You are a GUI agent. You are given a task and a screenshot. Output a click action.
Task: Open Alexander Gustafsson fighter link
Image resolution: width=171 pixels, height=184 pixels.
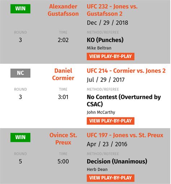63,10
